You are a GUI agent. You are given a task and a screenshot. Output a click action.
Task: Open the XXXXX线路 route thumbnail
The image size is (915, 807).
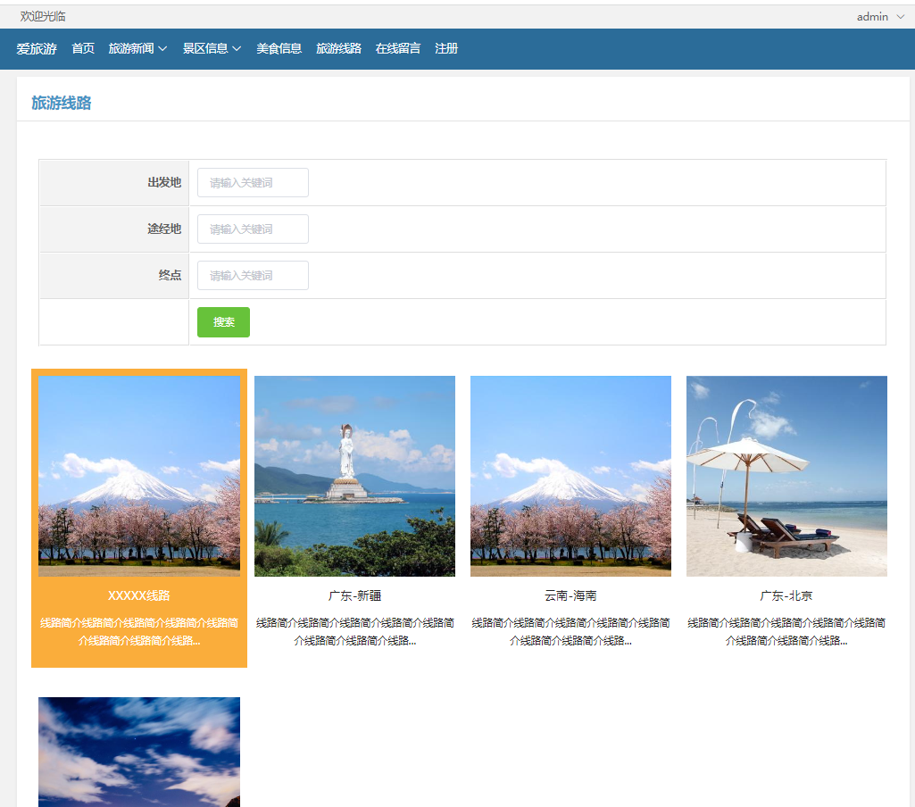click(x=139, y=476)
